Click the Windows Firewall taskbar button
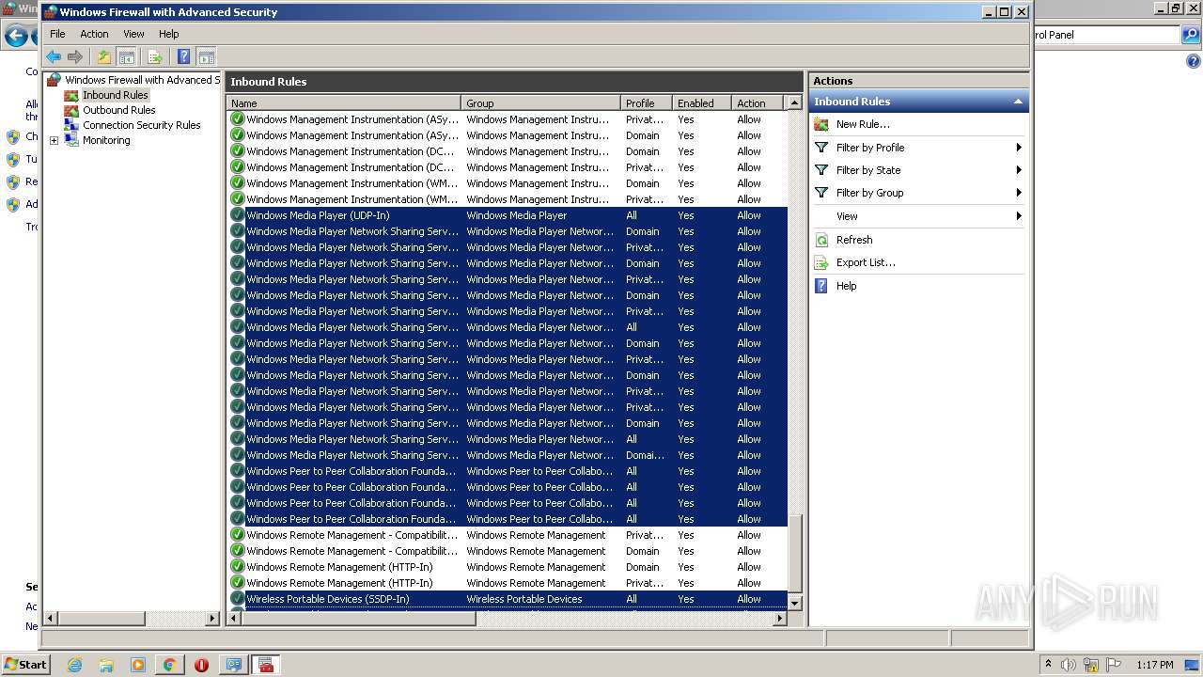 pyautogui.click(x=266, y=665)
